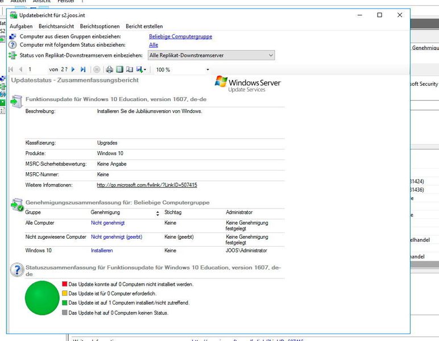
Task: Stop report rendering
Action: [x=97, y=69]
